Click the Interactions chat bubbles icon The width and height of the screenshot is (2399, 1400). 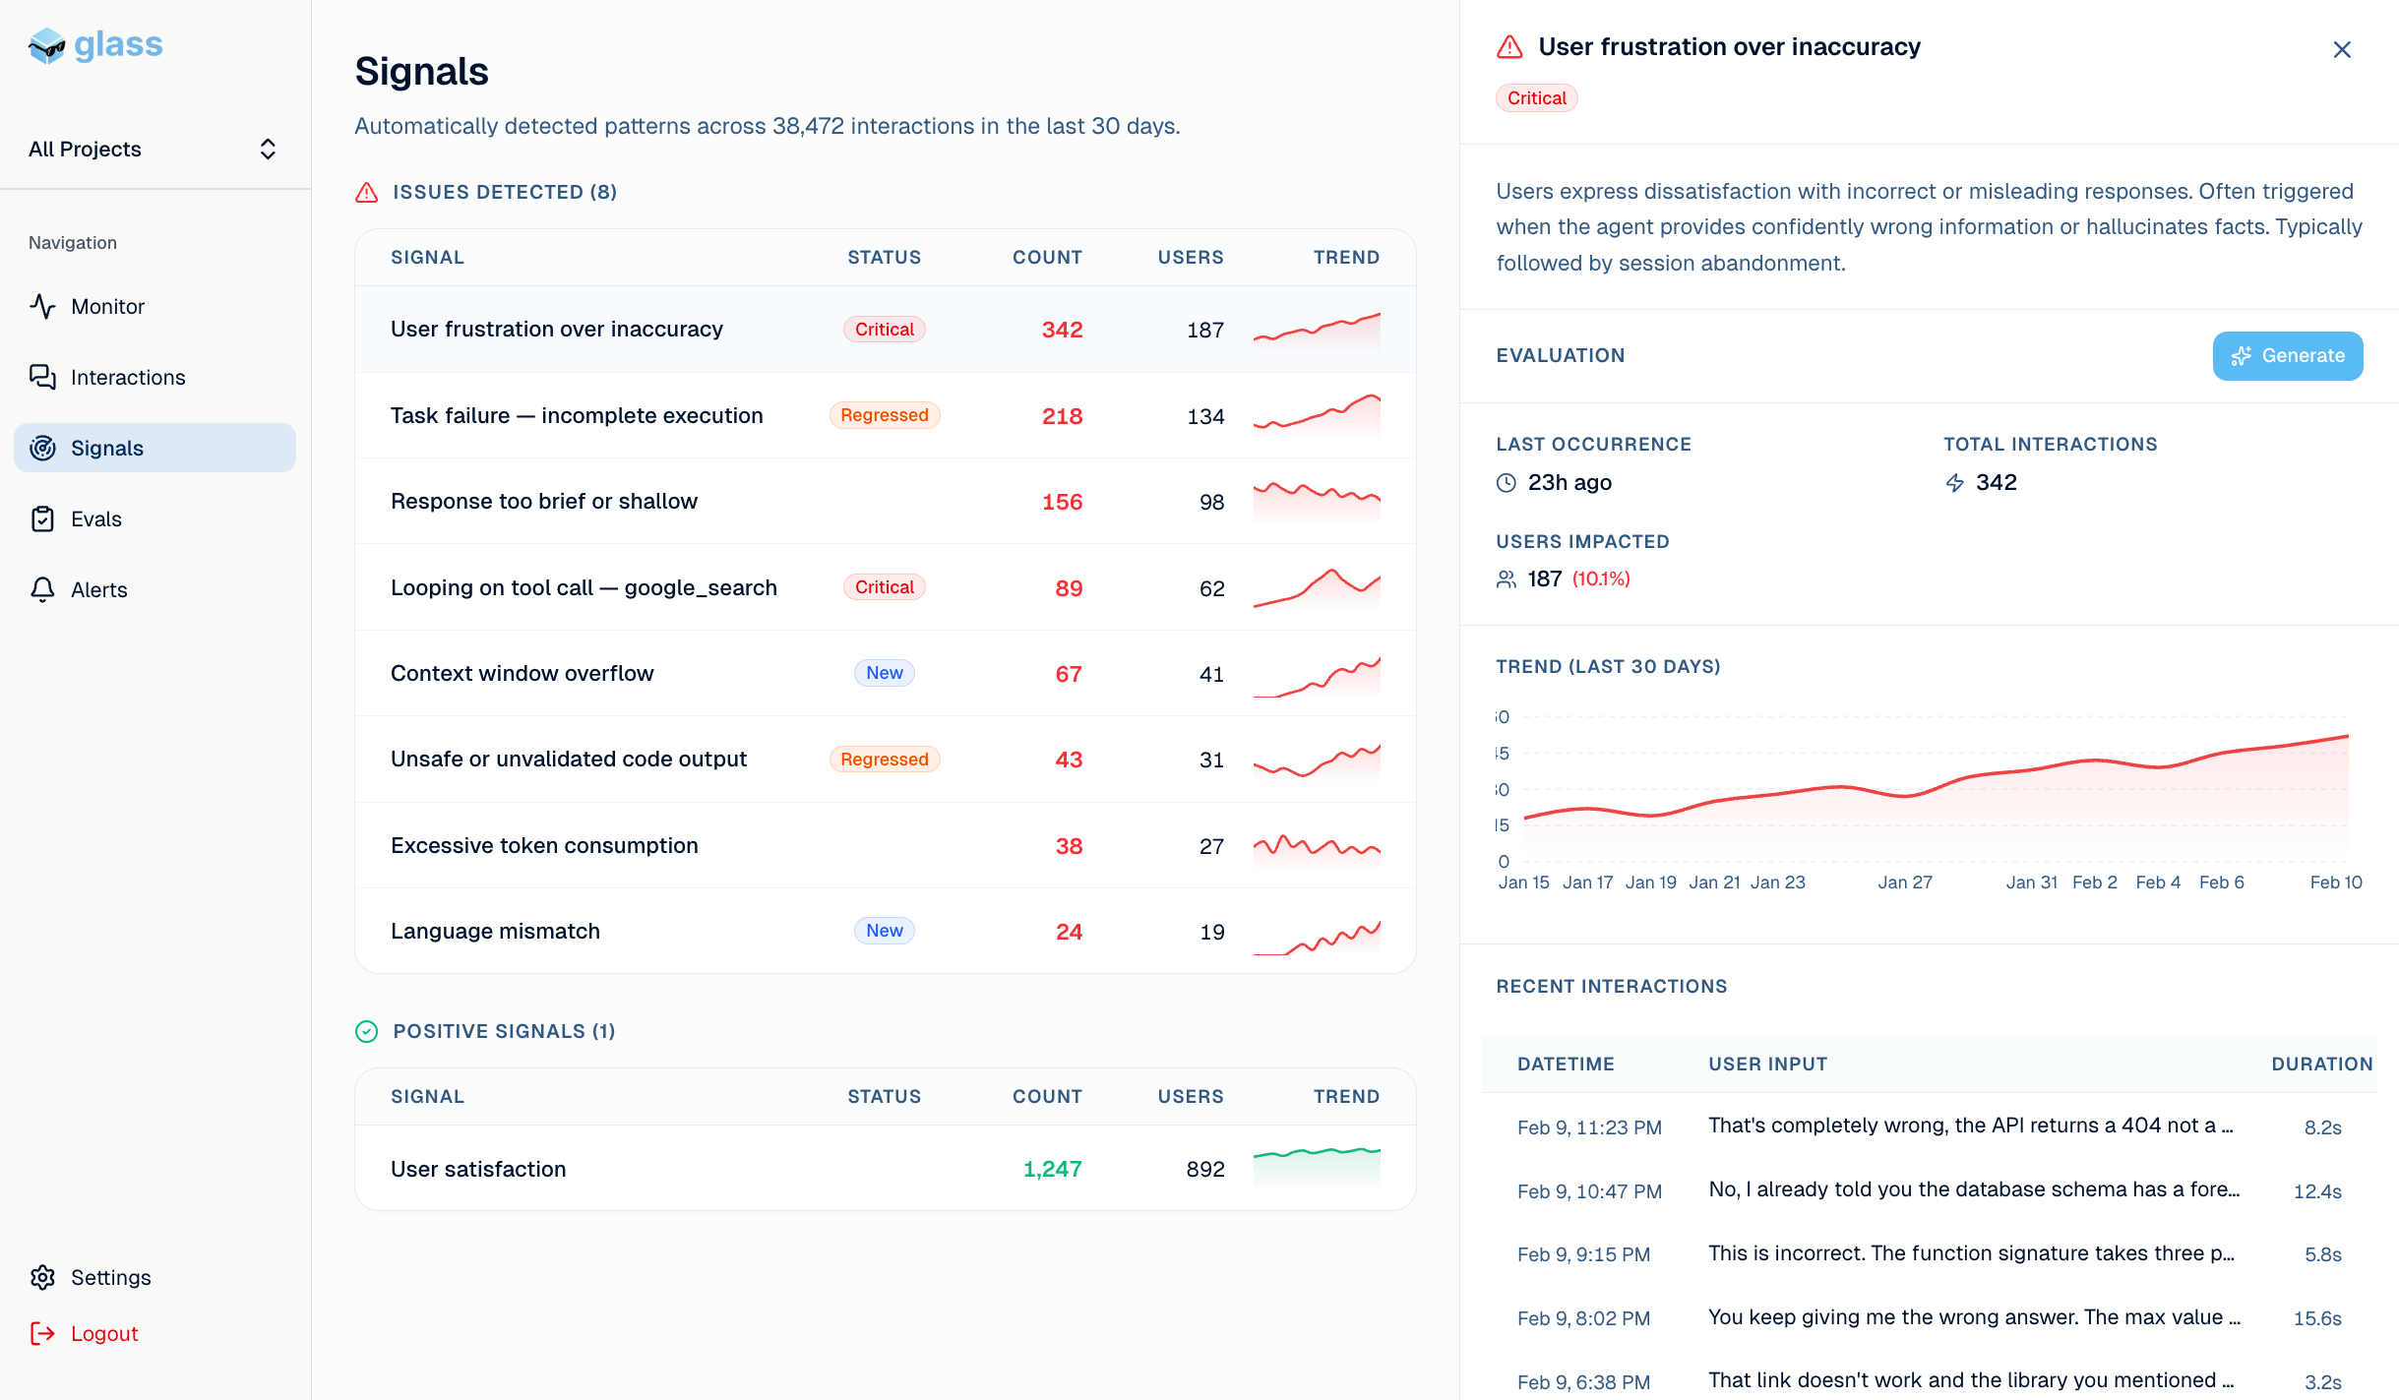[42, 377]
